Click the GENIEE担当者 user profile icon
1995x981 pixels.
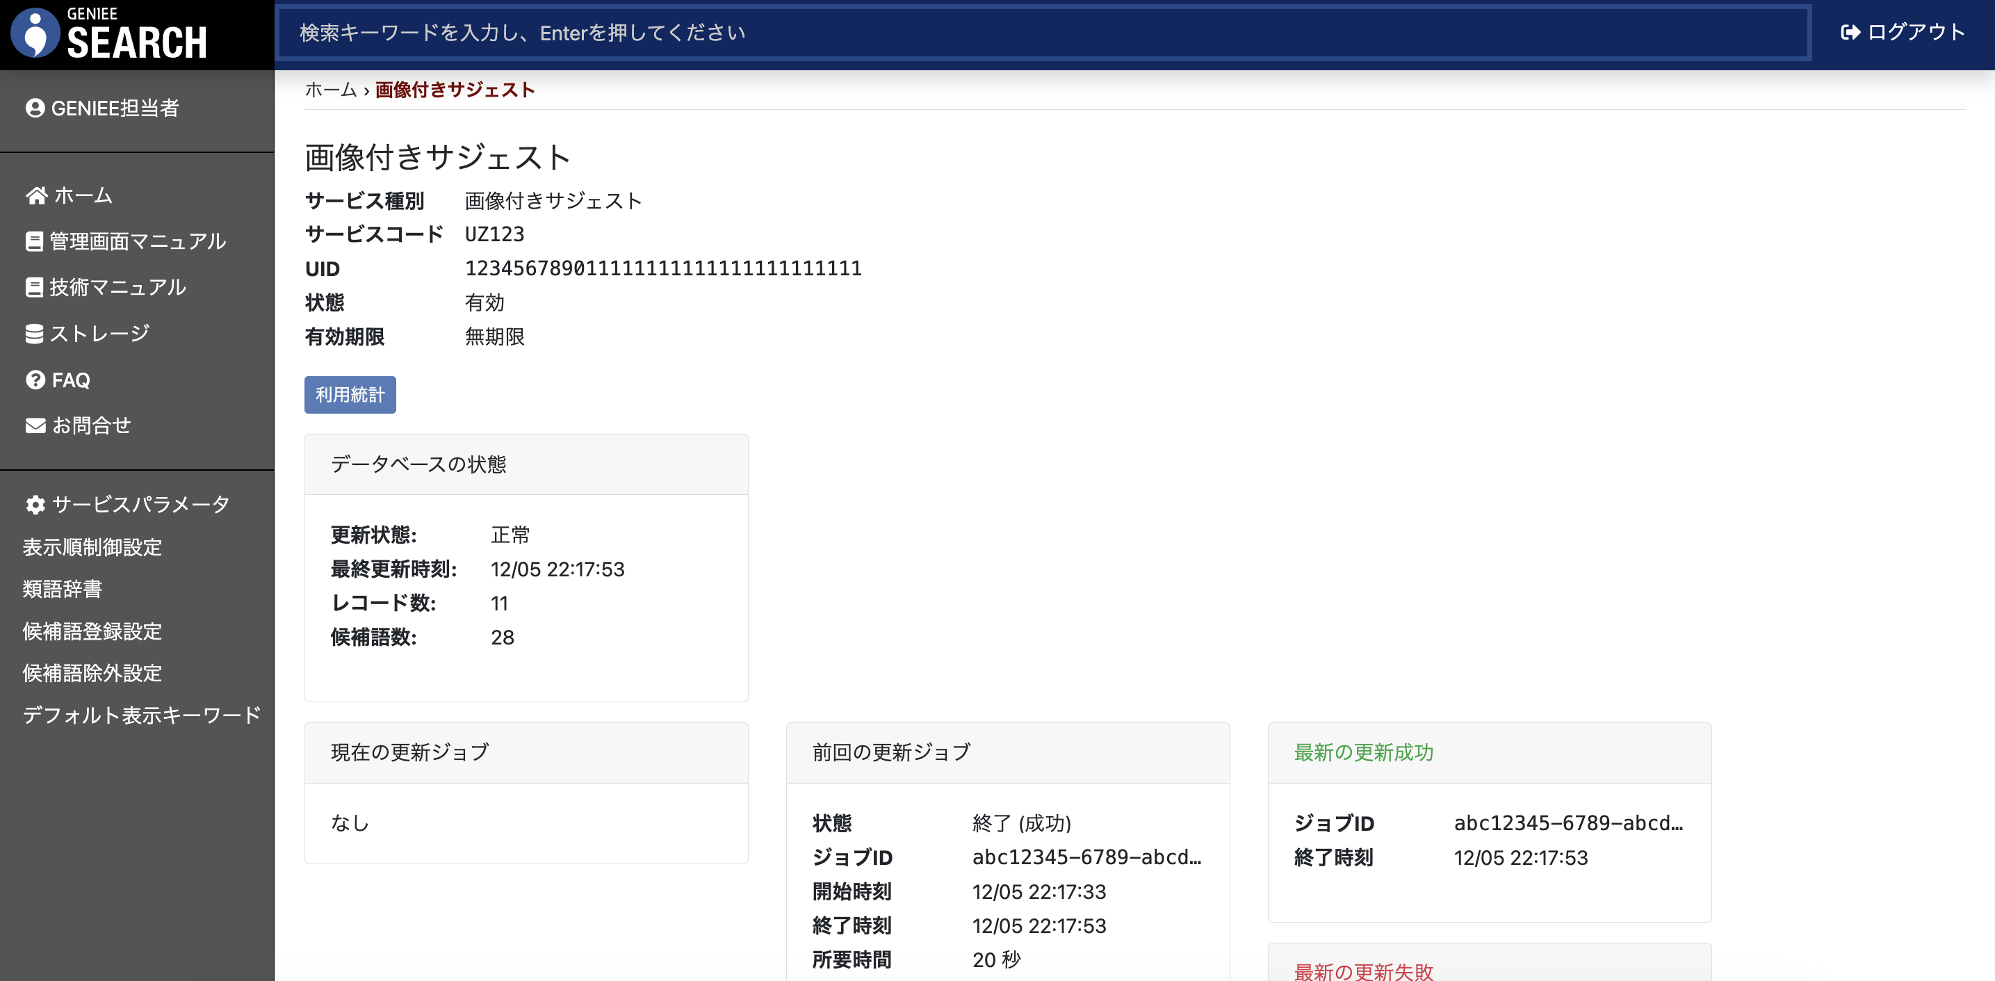[34, 109]
